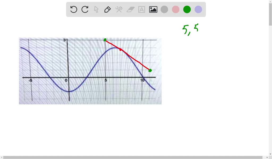The image size is (272, 159).
Task: Pick the gray color swatch
Action: coord(164,9)
